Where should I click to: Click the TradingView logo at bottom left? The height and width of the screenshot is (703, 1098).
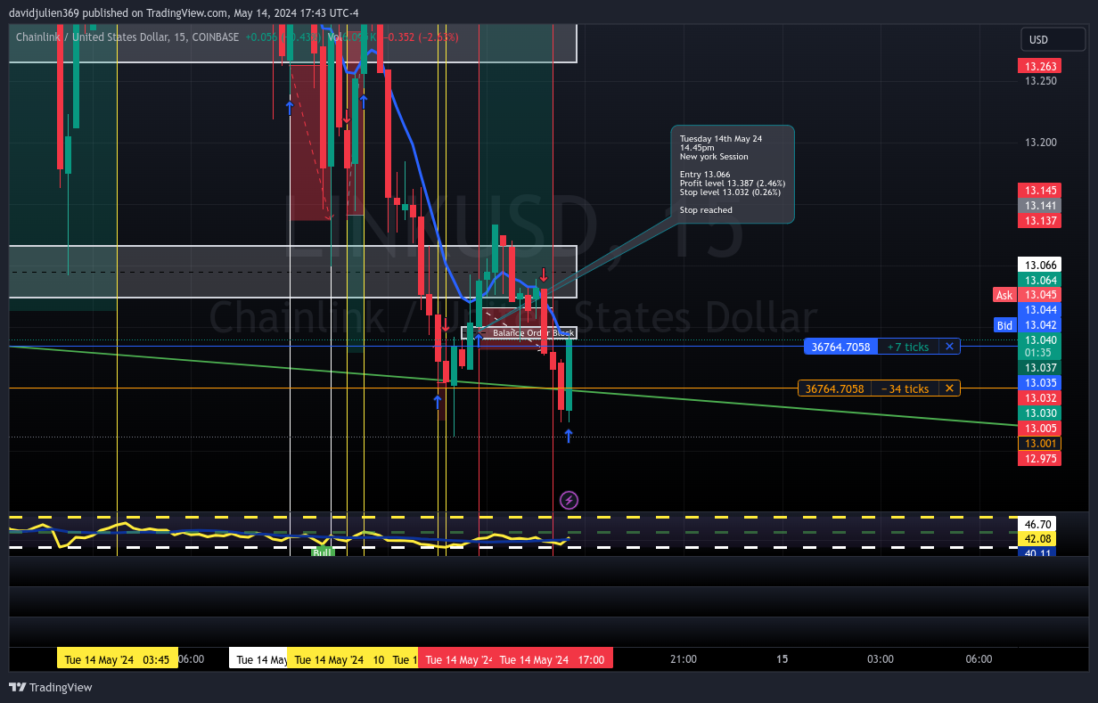(51, 687)
